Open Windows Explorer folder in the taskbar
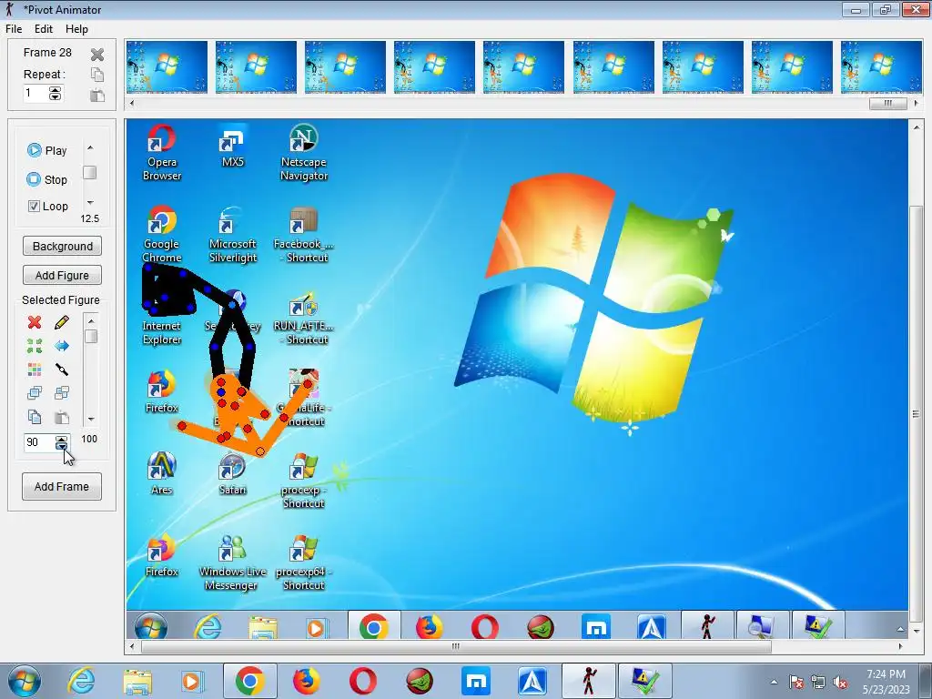This screenshot has width=932, height=699. [137, 681]
